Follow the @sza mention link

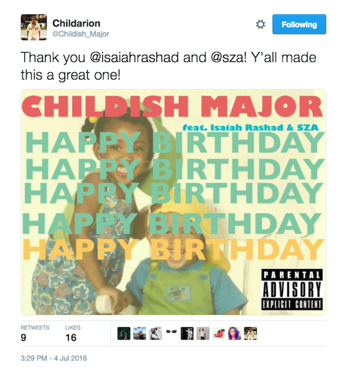(x=228, y=57)
